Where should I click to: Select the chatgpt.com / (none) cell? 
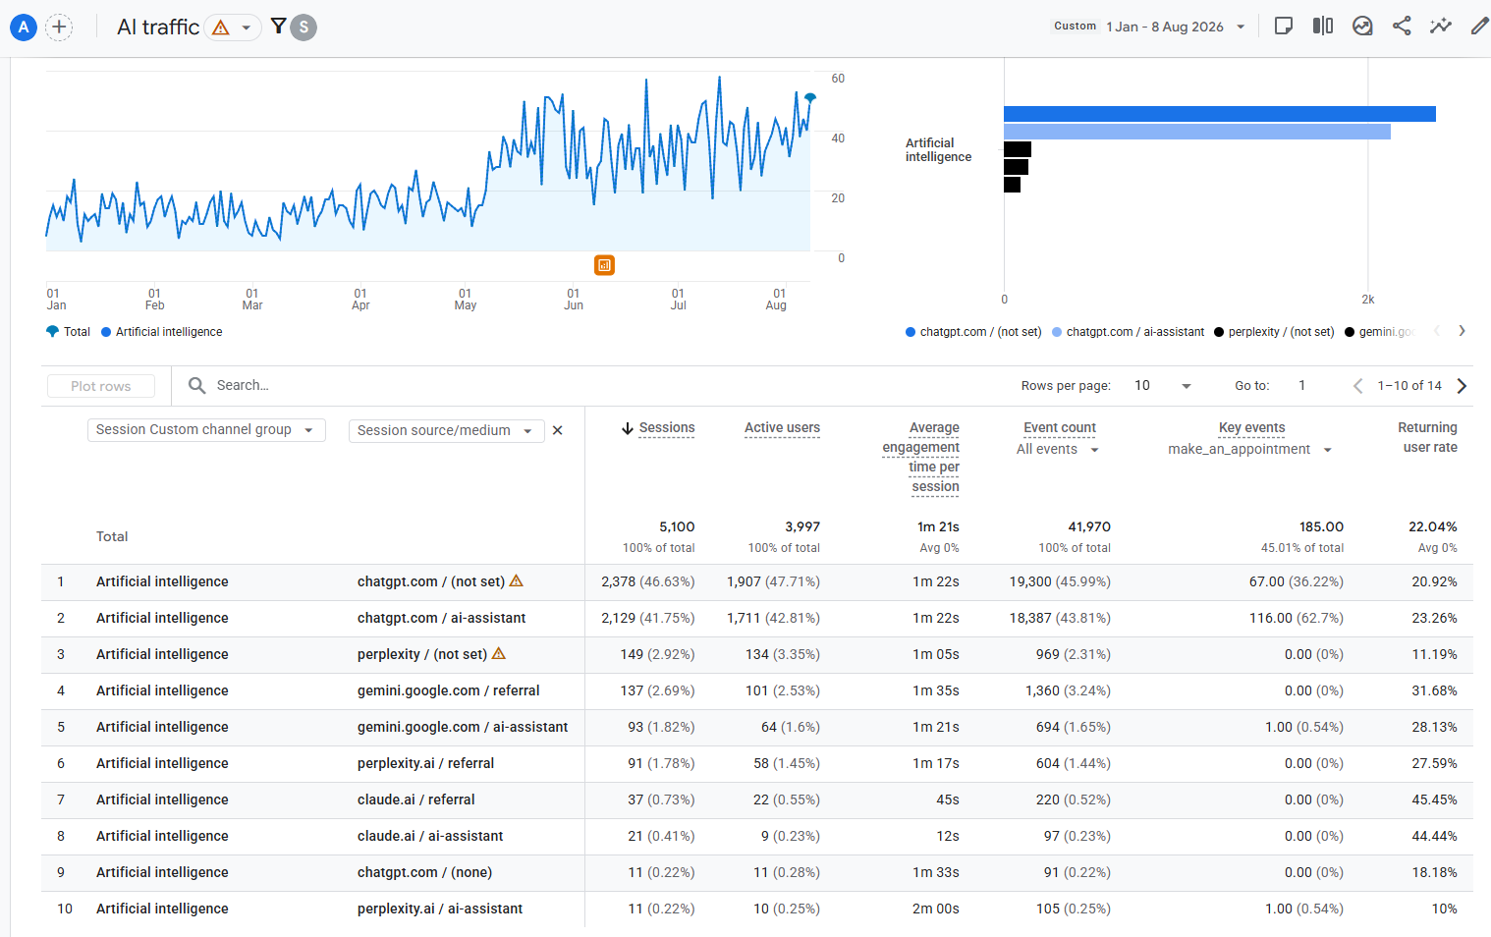click(x=425, y=873)
